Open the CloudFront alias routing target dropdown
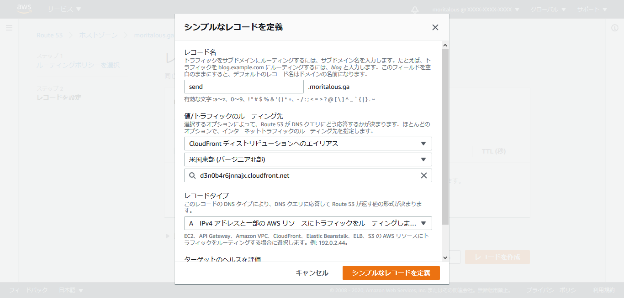This screenshot has height=298, width=624. click(x=308, y=144)
